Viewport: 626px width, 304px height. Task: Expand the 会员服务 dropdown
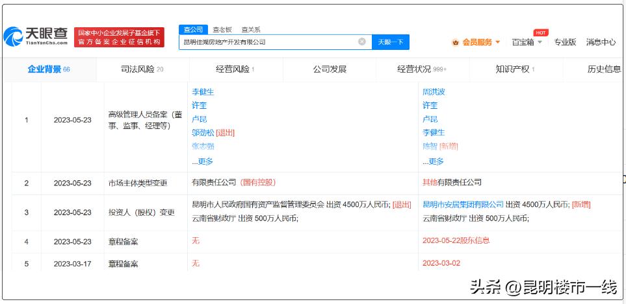[x=481, y=42]
